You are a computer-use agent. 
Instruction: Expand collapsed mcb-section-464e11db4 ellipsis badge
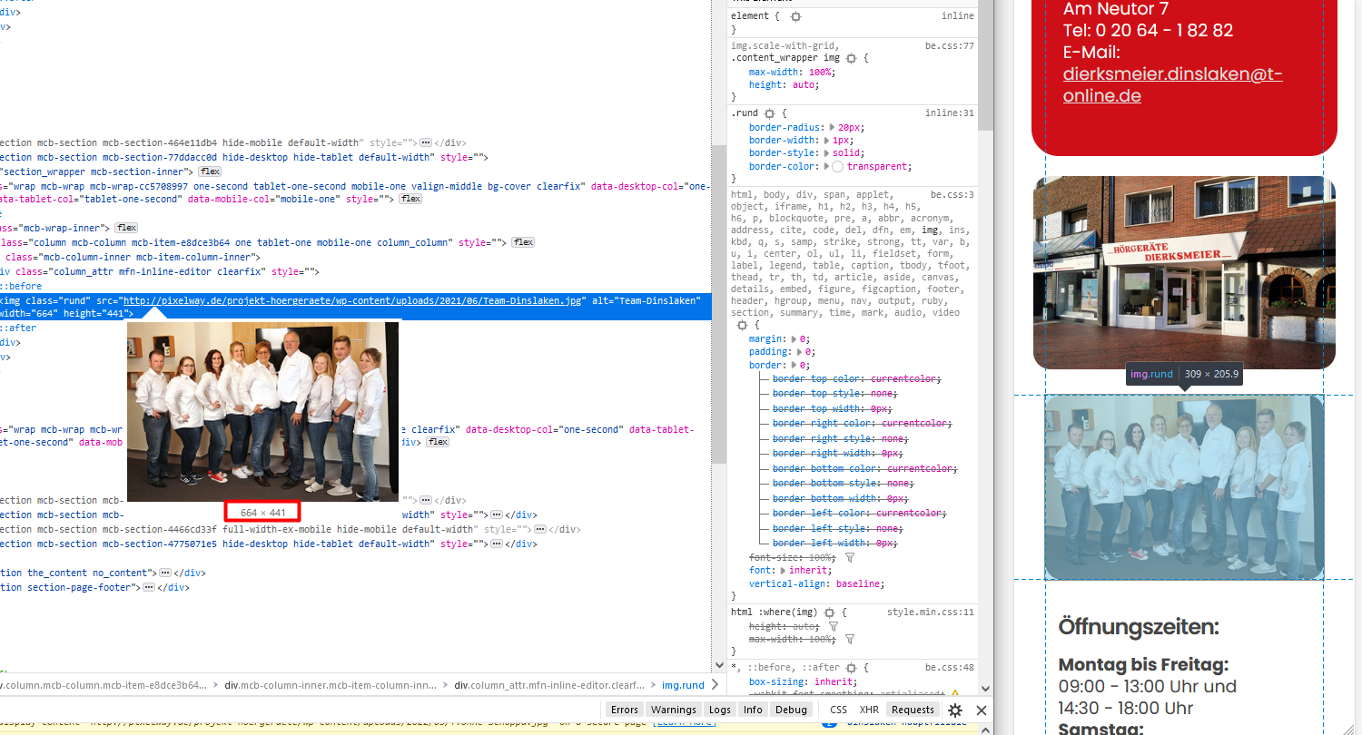pyautogui.click(x=425, y=142)
